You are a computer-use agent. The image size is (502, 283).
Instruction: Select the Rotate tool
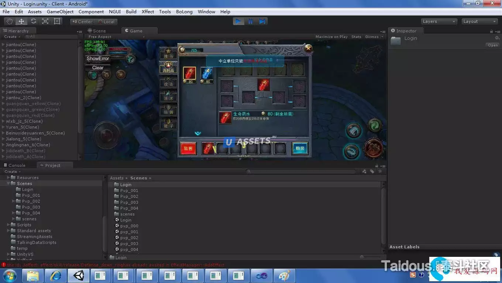tap(33, 21)
